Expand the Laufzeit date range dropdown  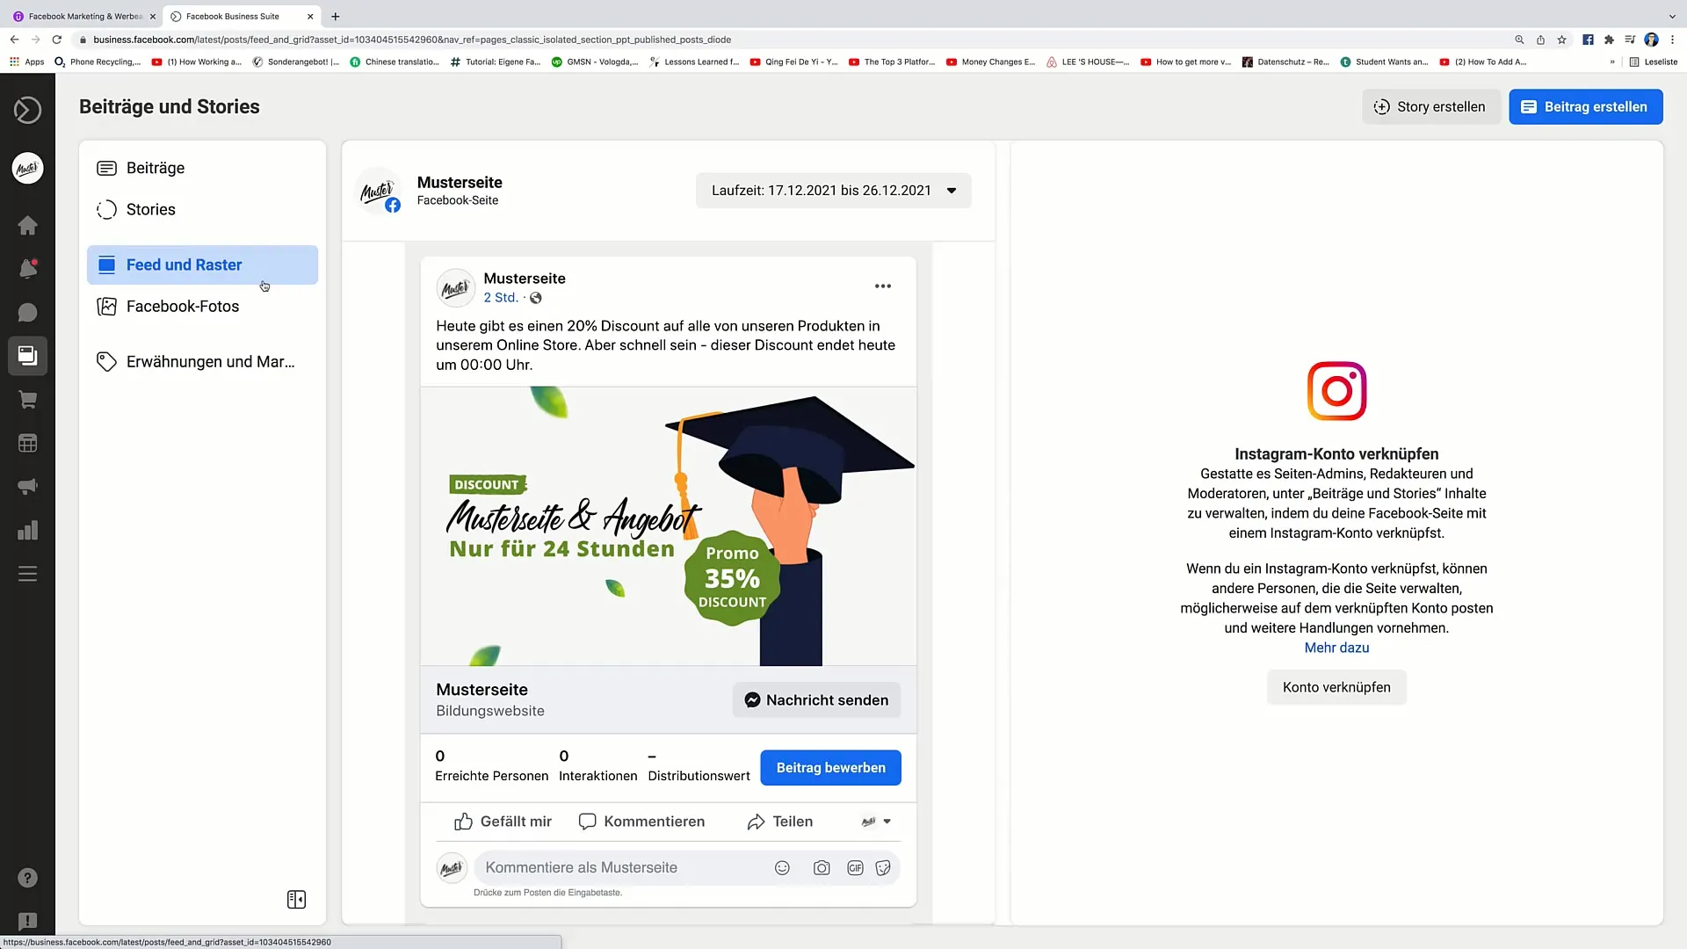point(950,190)
